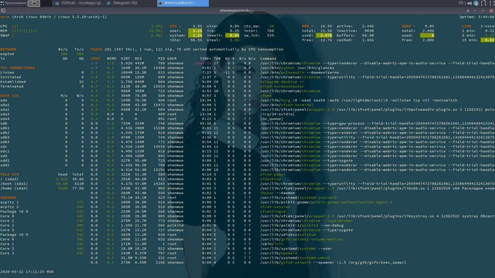The width and height of the screenshot is (495, 278).
Task: Shade the terminal window with the roll-up arrow
Action: pos(468,10)
